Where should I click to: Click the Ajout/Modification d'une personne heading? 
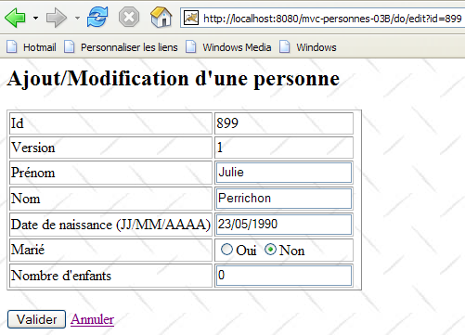[174, 79]
